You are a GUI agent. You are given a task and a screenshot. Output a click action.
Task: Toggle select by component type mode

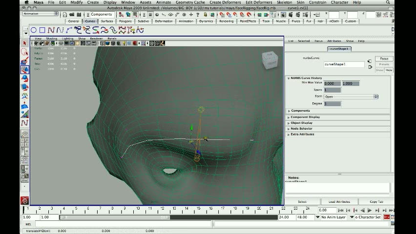[x=135, y=15]
